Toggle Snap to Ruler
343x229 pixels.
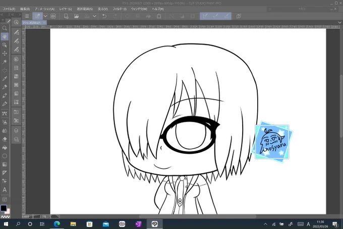coord(205,16)
